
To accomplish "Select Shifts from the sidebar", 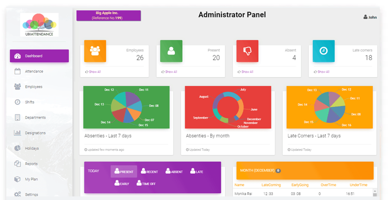I will (30, 102).
